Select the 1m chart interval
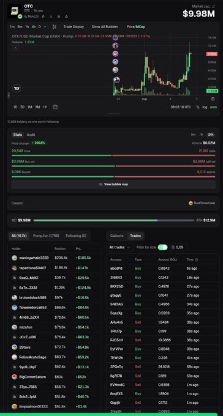 click(12, 27)
